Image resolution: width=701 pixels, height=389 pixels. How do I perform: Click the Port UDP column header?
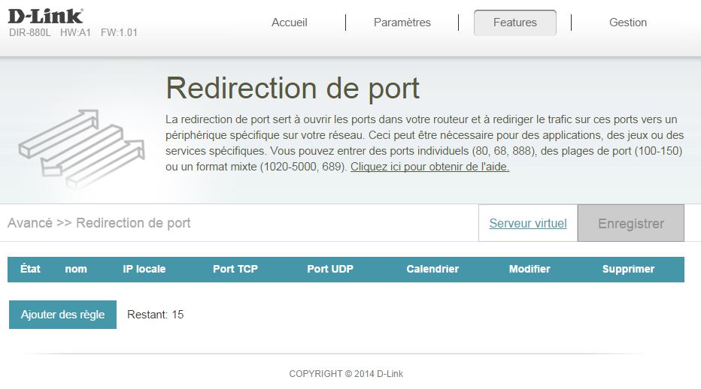coord(330,269)
